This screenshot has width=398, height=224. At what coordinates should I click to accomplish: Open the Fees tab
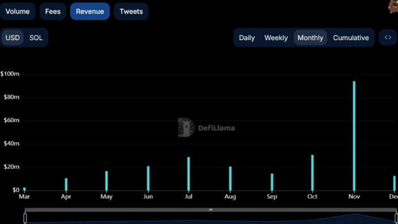(53, 11)
